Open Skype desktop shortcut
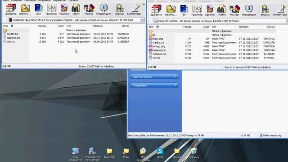288x162 pixels. coord(160,153)
